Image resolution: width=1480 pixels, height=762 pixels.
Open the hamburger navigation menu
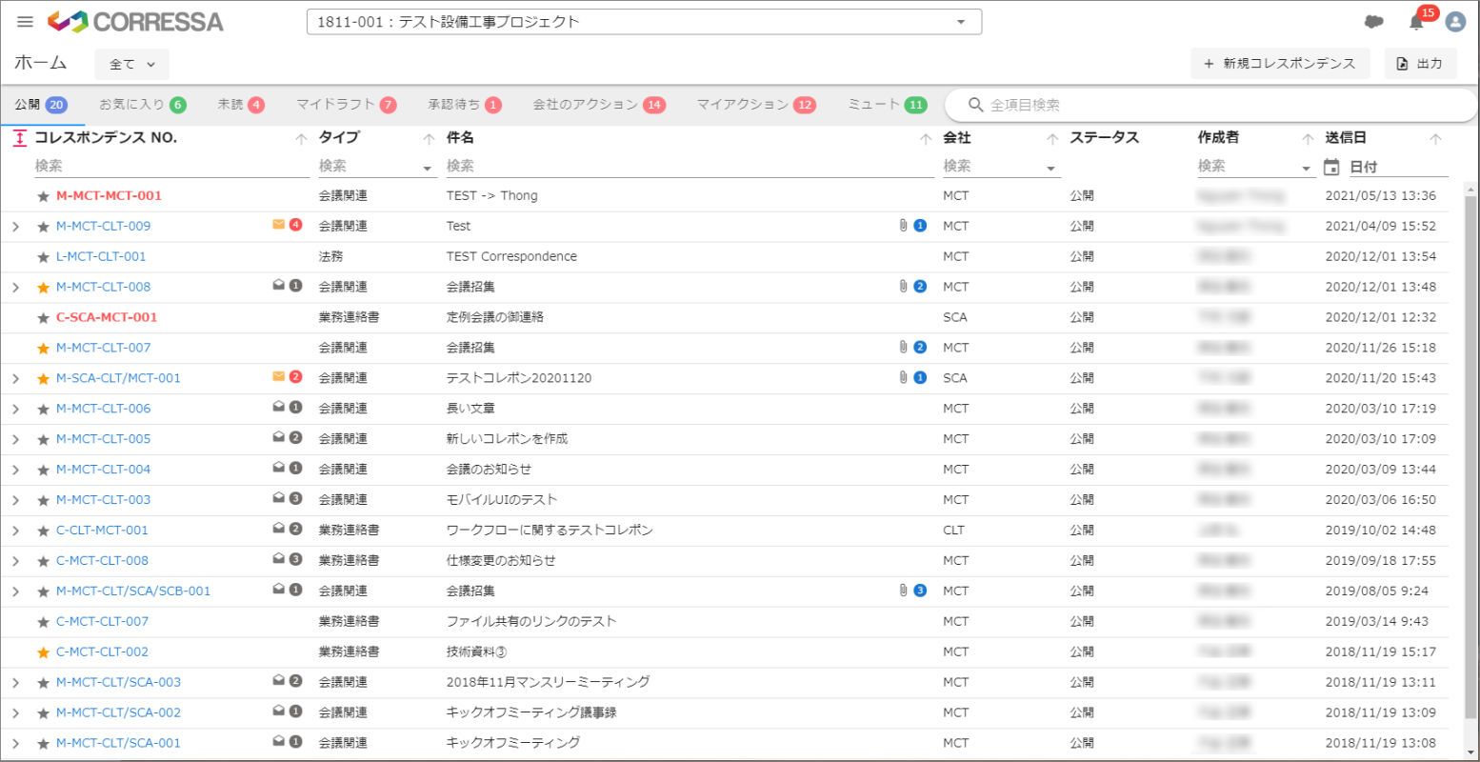tap(25, 22)
